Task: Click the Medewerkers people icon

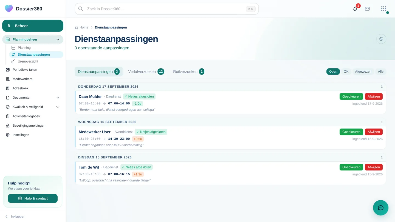Action: tap(8, 79)
